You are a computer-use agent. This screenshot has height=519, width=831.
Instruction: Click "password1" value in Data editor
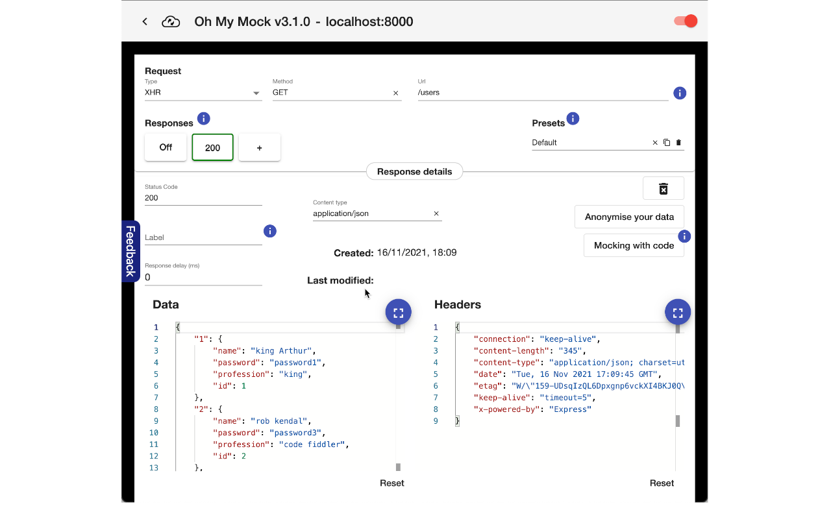tap(295, 363)
